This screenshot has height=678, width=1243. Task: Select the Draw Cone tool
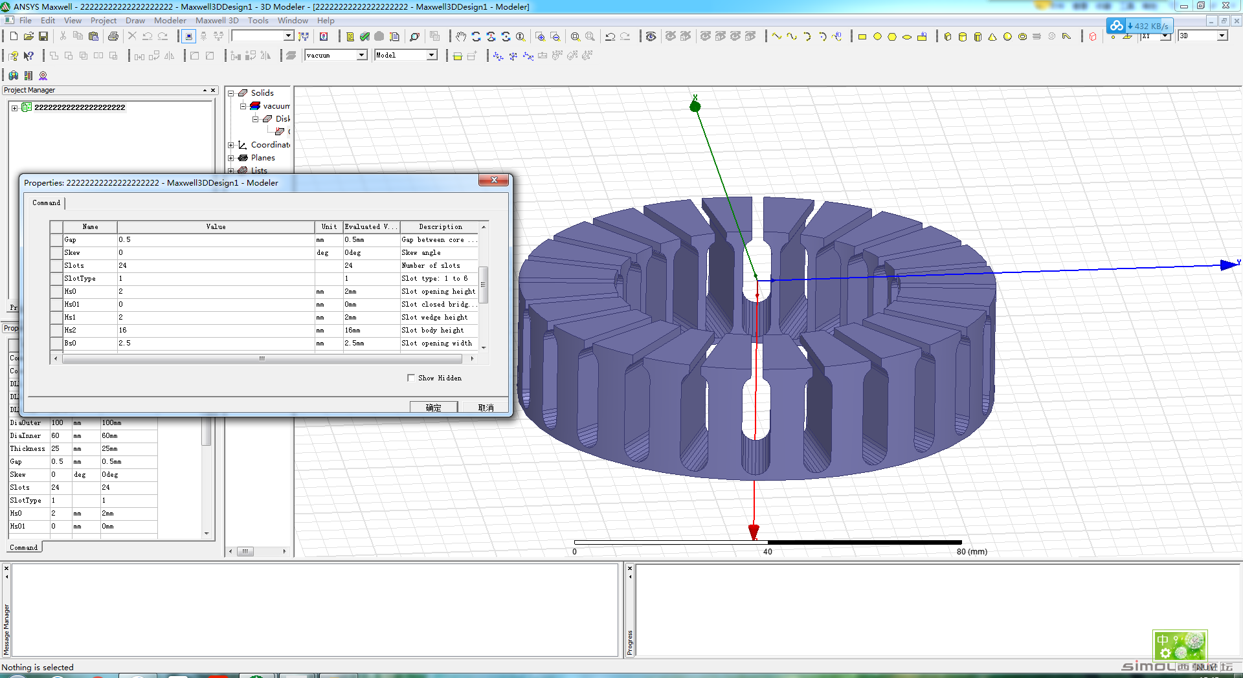pyautogui.click(x=992, y=36)
